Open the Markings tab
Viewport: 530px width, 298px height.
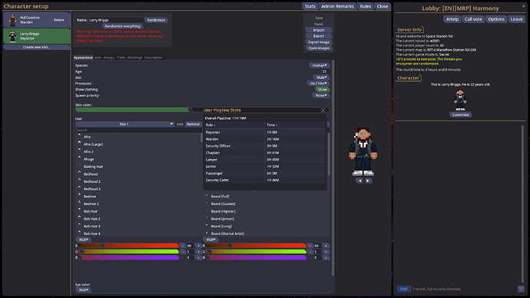[x=135, y=58]
